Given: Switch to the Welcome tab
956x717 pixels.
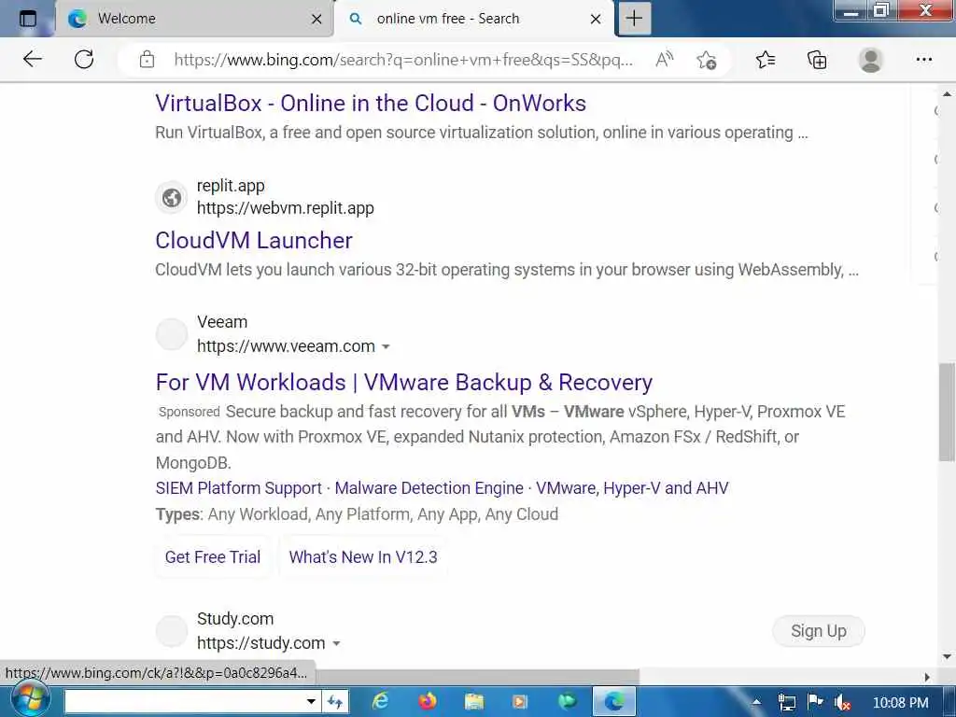Looking at the screenshot, I should (194, 19).
